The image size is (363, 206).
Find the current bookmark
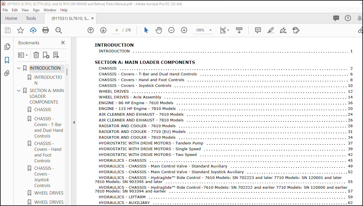tap(56, 55)
